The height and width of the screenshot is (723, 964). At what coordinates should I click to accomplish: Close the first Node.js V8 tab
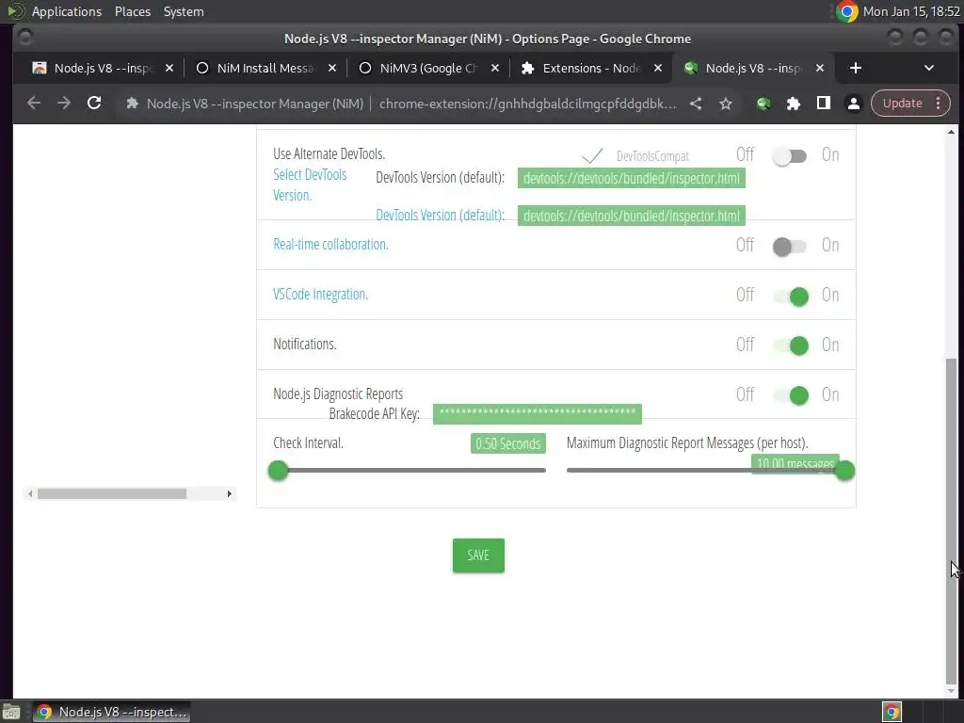tap(169, 68)
